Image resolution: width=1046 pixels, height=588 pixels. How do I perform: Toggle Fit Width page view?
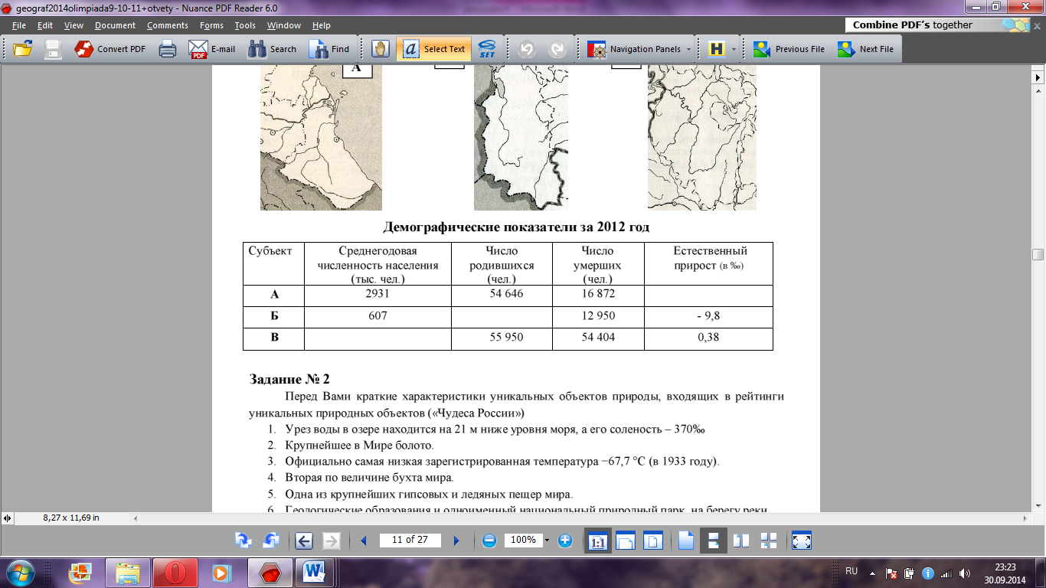[626, 541]
